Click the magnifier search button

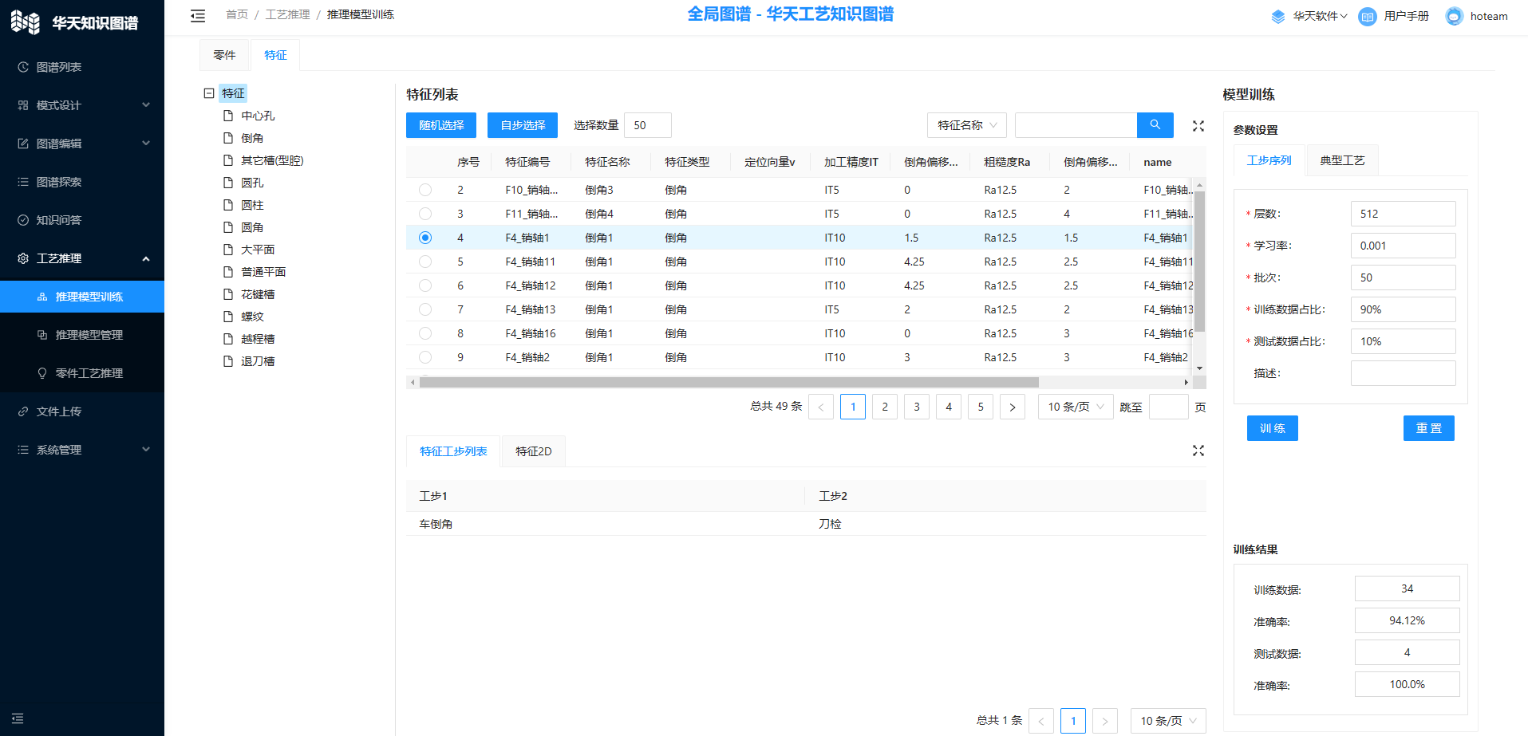[1155, 125]
